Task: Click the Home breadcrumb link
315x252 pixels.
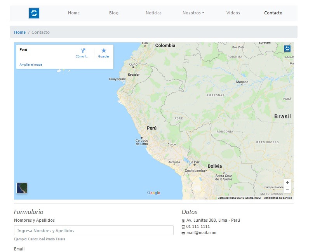Action: tap(20, 32)
